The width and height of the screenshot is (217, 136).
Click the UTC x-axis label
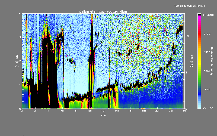(x=103, y=115)
